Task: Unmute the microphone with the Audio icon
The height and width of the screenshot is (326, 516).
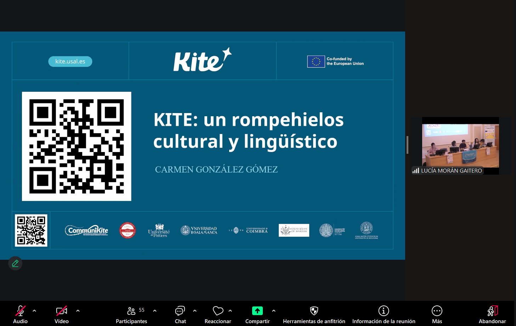Action: click(21, 311)
